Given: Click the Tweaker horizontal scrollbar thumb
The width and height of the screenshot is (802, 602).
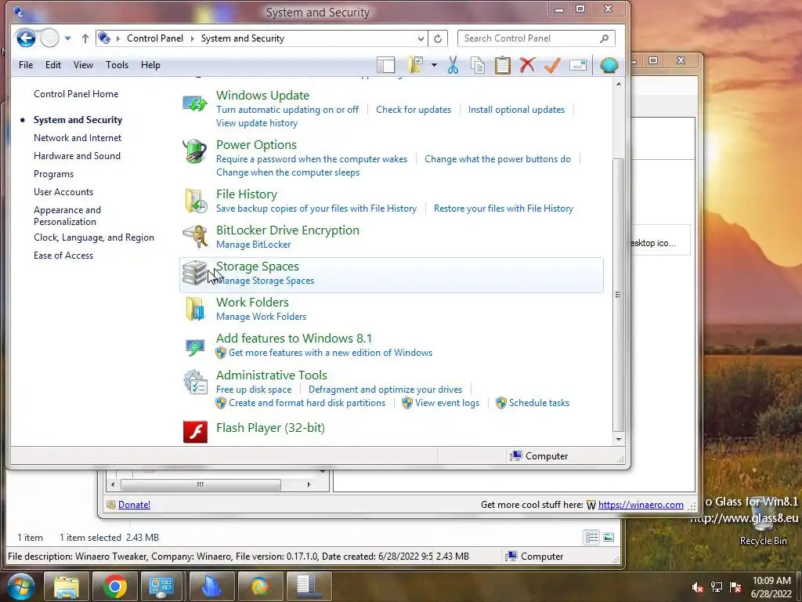Looking at the screenshot, I should click(200, 484).
